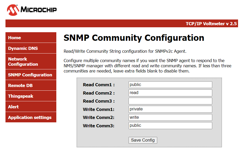Image resolution: width=243 pixels, height=153 pixels.
Task: Focus the Read Comm1 text field
Action: [x=170, y=85]
